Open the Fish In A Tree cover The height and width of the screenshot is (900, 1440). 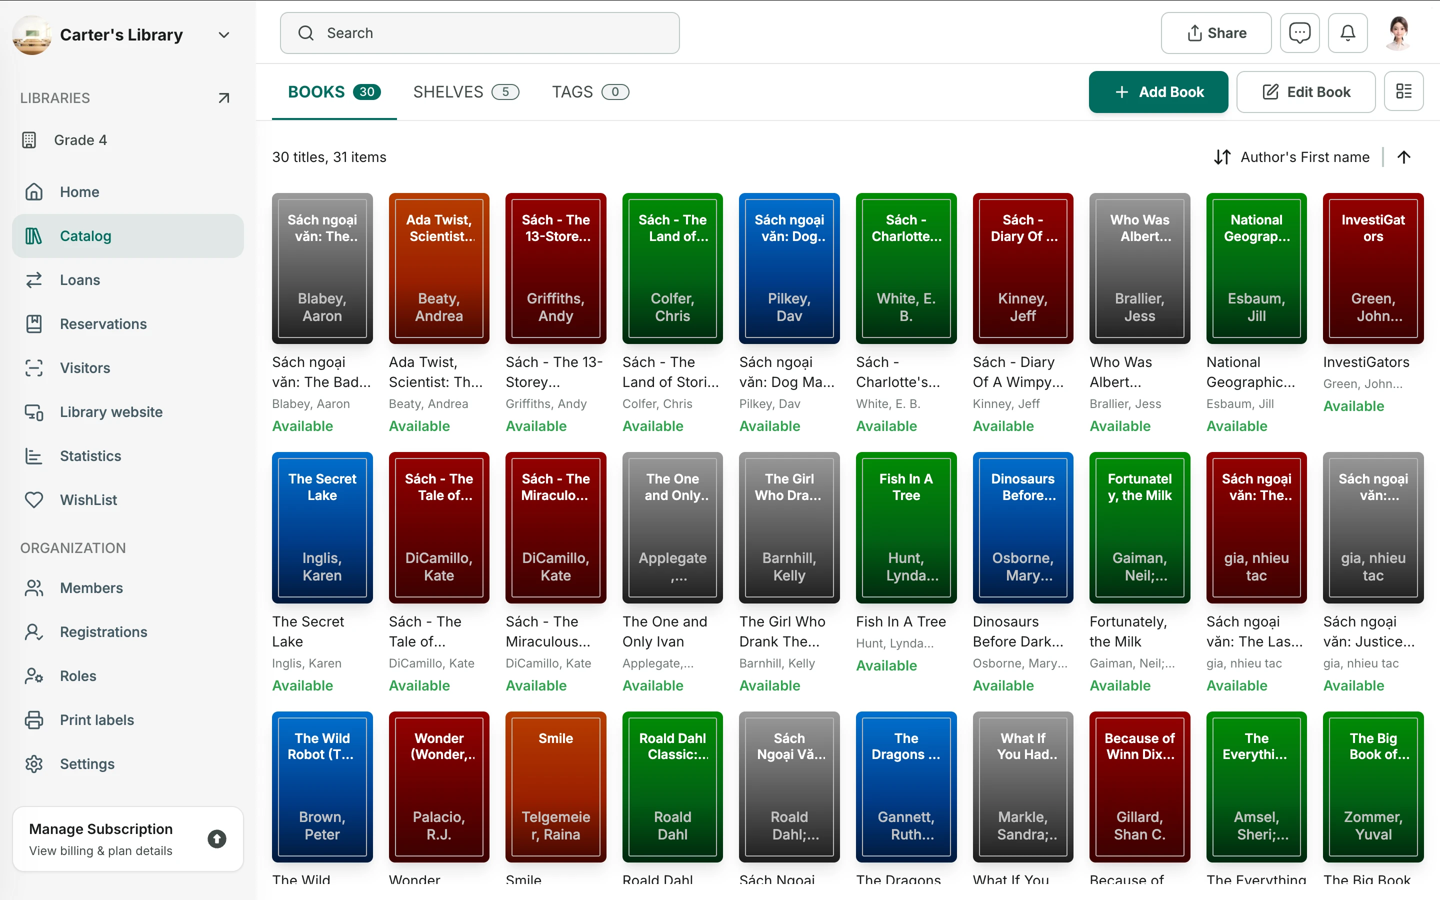pos(905,527)
